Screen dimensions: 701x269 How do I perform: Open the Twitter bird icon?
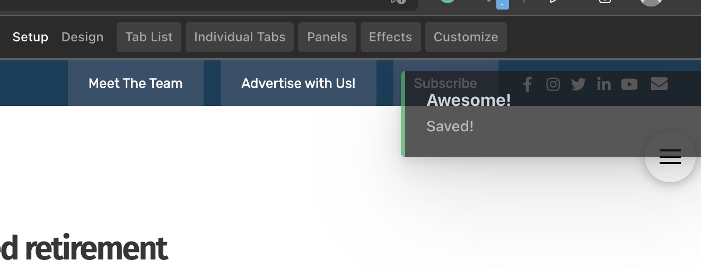point(579,84)
